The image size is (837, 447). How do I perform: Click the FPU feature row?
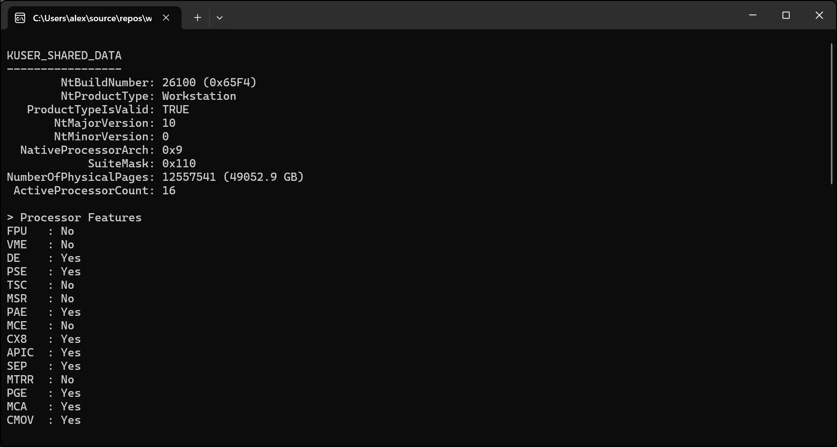[x=41, y=231]
